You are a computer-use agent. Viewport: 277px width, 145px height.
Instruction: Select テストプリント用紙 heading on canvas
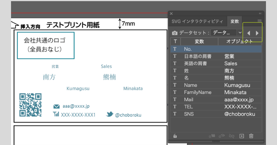tap(73, 25)
